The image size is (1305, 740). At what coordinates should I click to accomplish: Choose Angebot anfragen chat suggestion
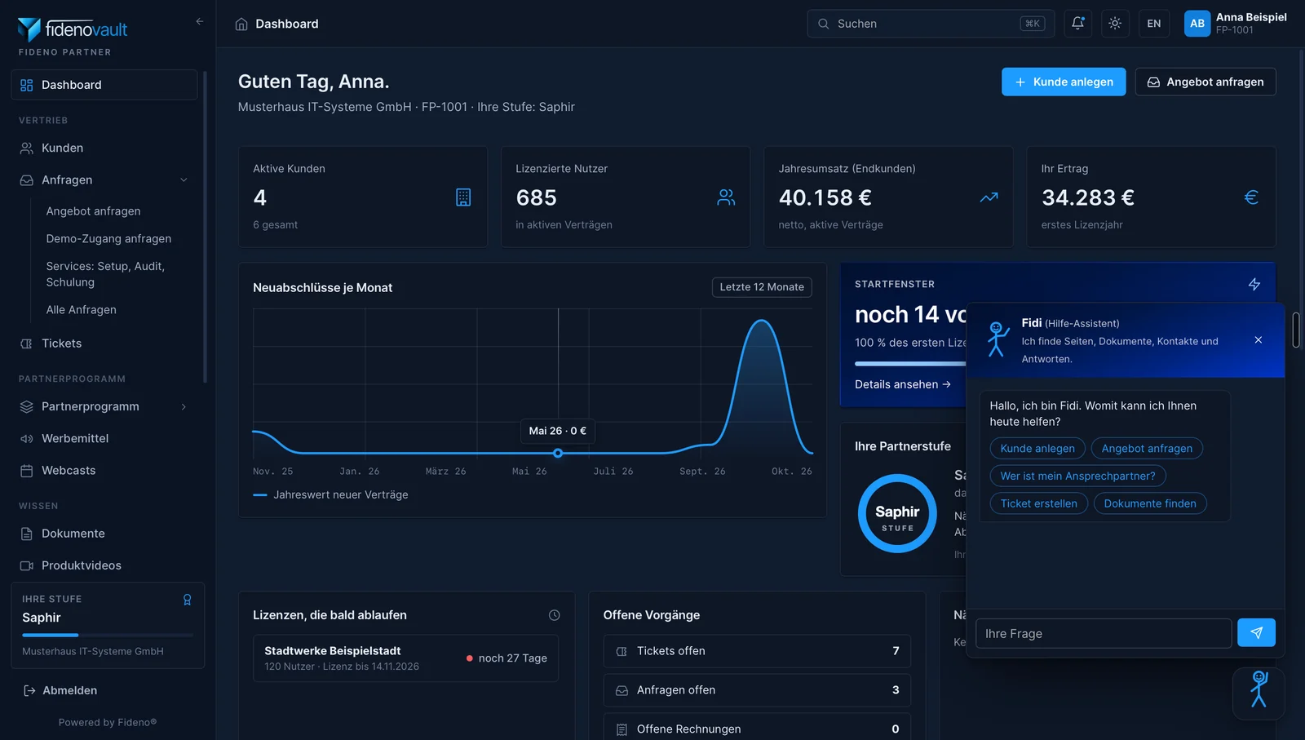point(1147,449)
